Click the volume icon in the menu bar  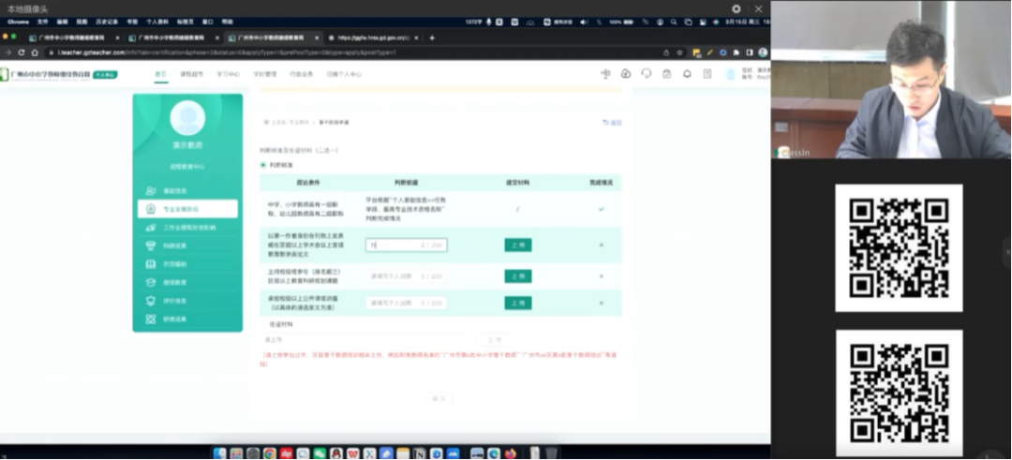click(584, 22)
